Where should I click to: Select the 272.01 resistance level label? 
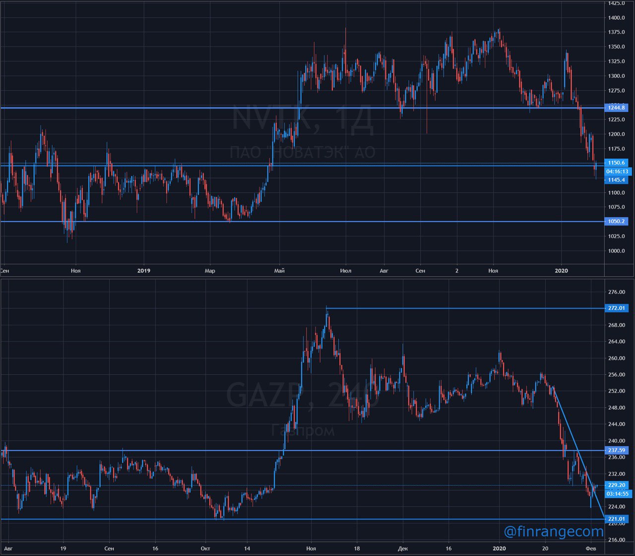point(617,308)
